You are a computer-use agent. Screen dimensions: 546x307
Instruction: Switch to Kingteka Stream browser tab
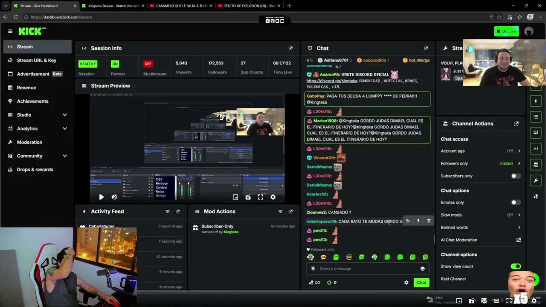113,6
